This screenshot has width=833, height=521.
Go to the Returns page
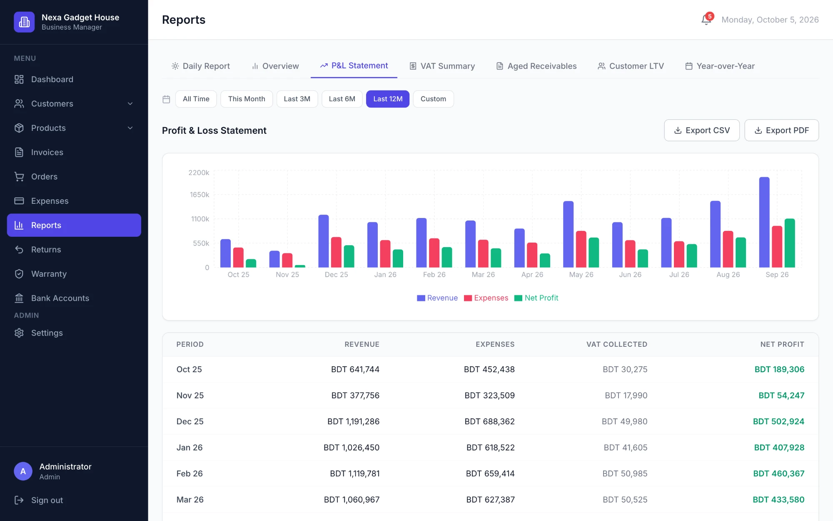click(74, 250)
